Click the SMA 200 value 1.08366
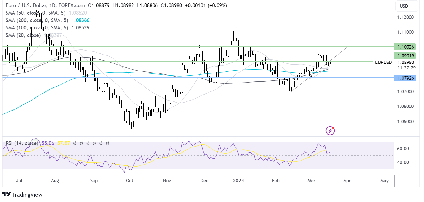 point(81,20)
